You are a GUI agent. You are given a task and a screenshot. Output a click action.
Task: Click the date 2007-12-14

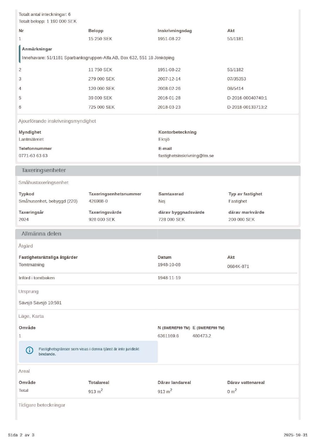(169, 79)
